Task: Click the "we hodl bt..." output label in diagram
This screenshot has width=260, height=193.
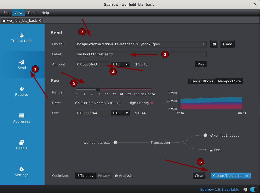Action: pos(226,136)
